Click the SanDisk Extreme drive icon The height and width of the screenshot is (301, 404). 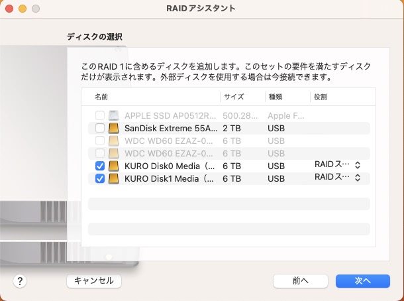click(114, 127)
